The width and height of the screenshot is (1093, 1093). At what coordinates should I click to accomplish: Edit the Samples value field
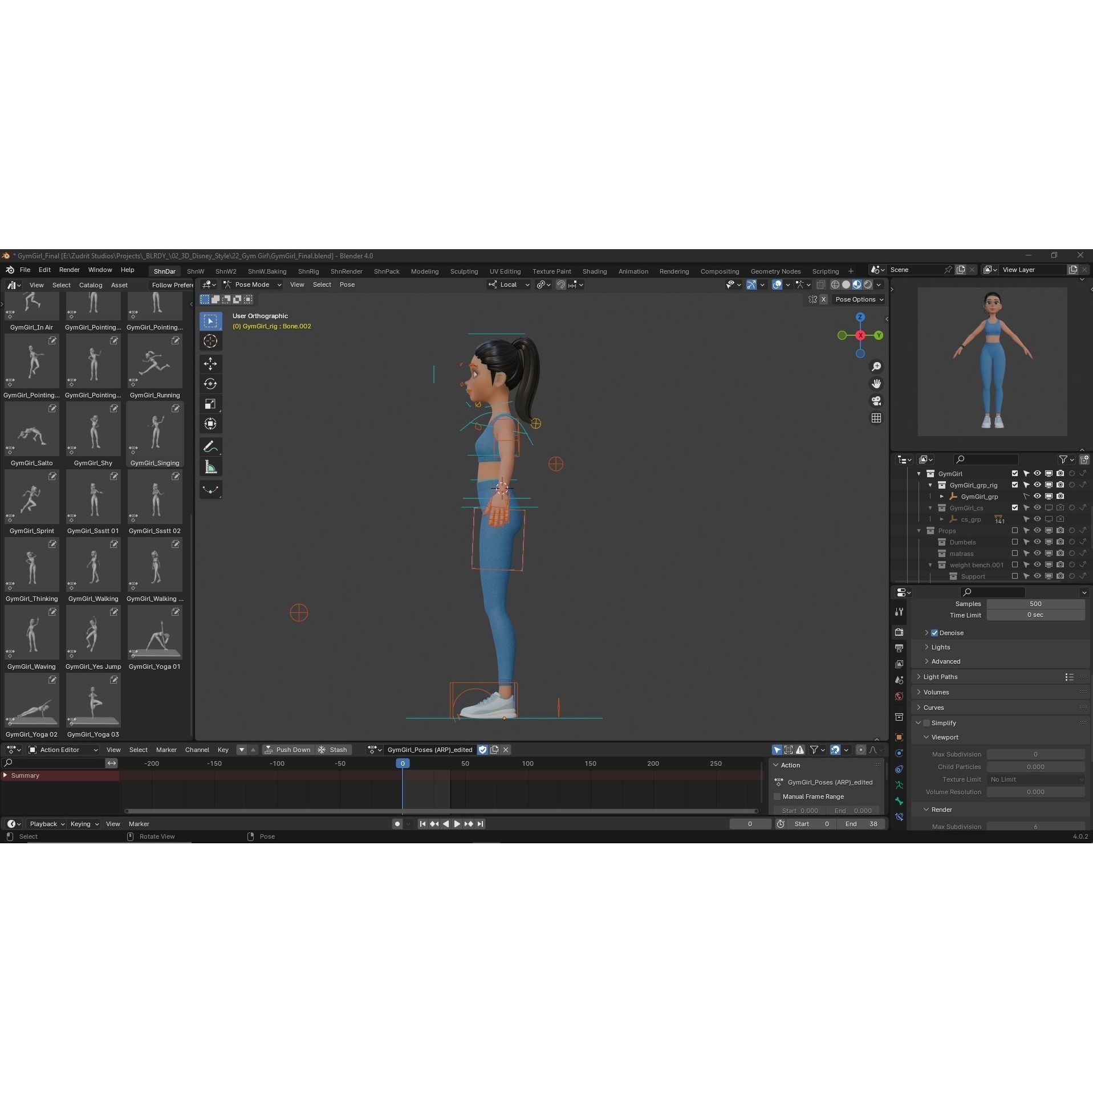tap(1035, 604)
